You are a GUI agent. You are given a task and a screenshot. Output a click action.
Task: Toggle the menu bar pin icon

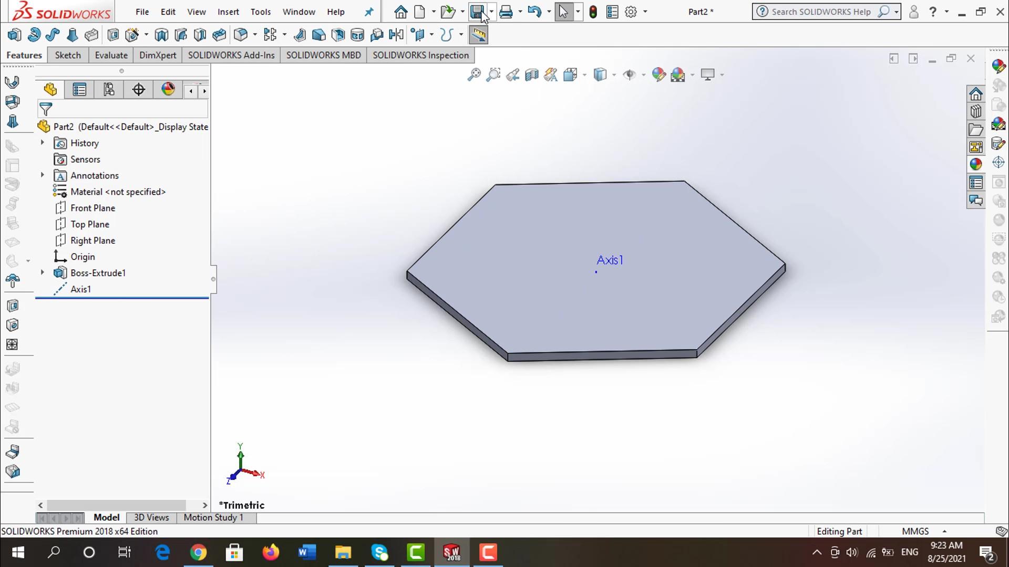[369, 12]
